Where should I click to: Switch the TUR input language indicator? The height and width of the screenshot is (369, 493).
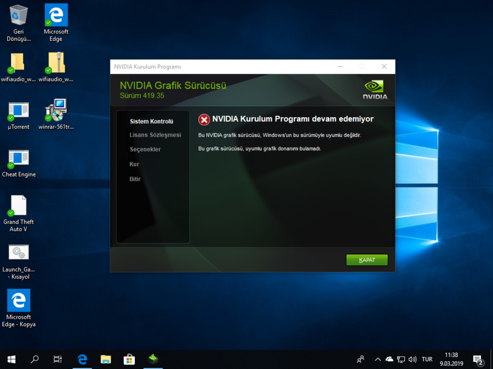[x=427, y=359]
